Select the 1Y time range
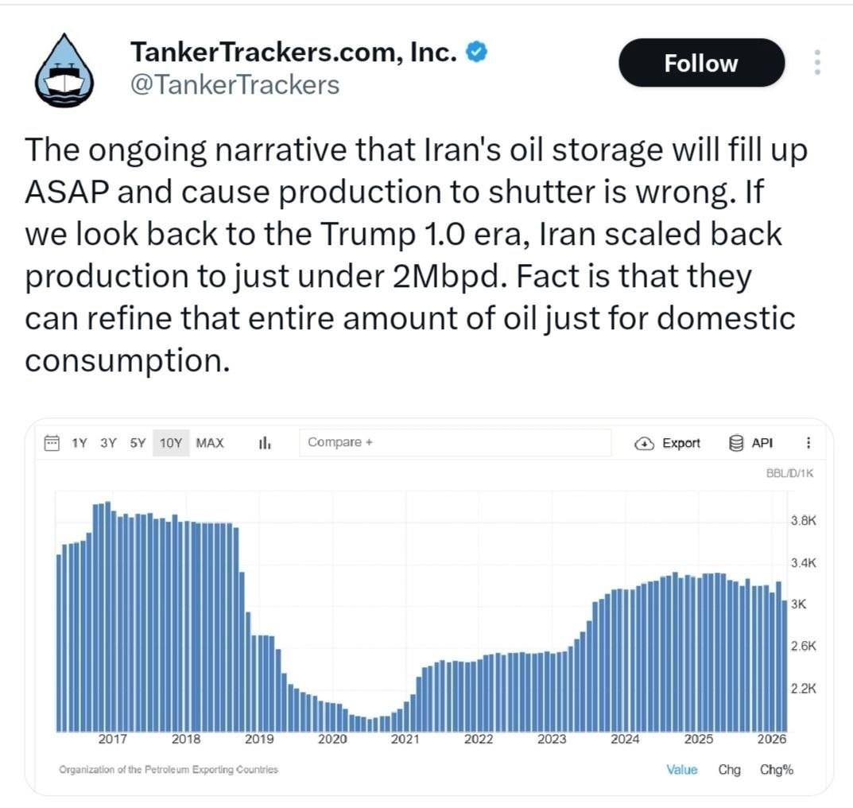 [79, 443]
